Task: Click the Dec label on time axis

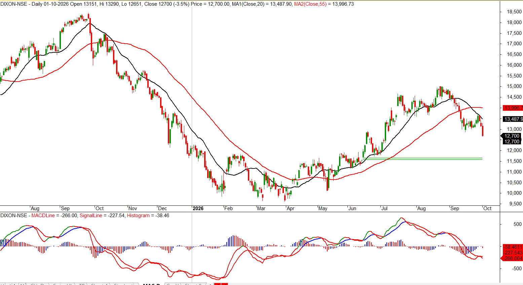Action: [x=162, y=208]
